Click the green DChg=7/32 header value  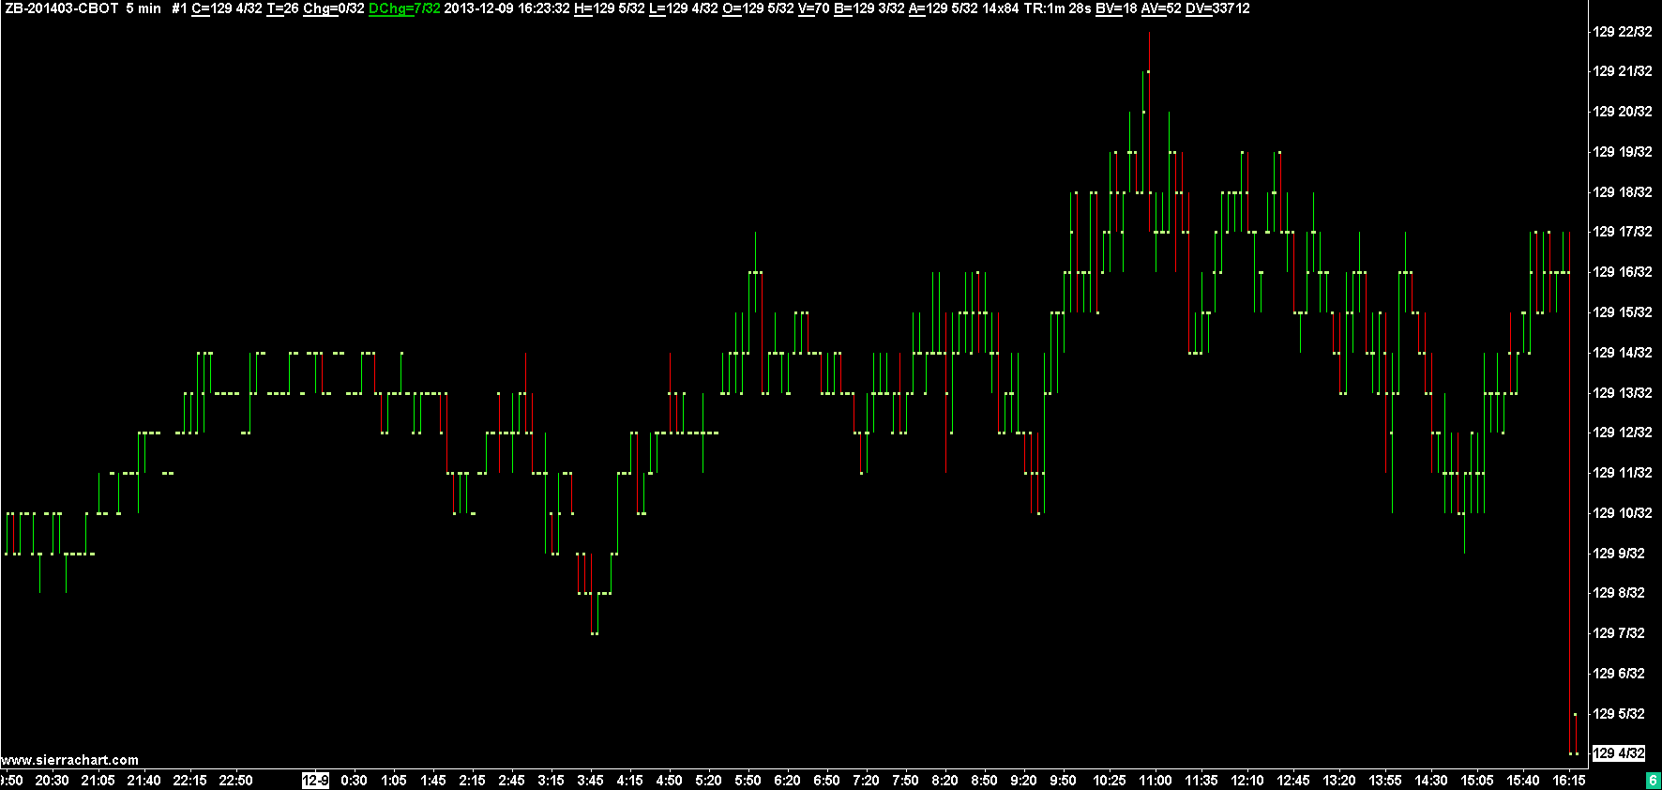click(x=404, y=8)
